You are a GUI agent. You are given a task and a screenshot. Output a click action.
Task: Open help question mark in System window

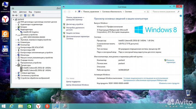click(181, 16)
